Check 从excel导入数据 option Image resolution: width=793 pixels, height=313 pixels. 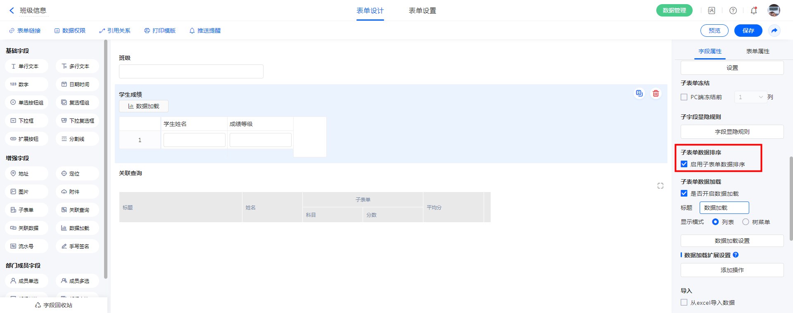(x=684, y=303)
